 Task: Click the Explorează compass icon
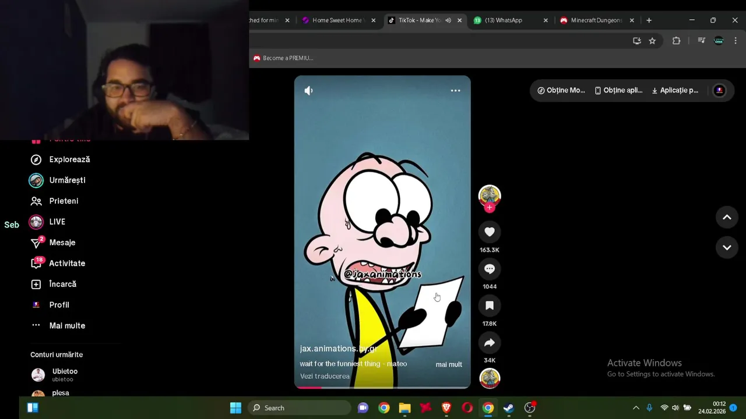(36, 159)
